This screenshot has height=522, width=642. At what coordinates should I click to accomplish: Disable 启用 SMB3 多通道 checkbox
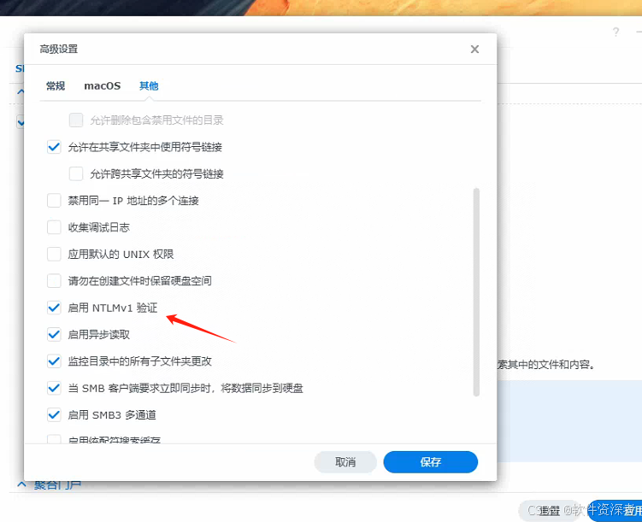pos(54,415)
